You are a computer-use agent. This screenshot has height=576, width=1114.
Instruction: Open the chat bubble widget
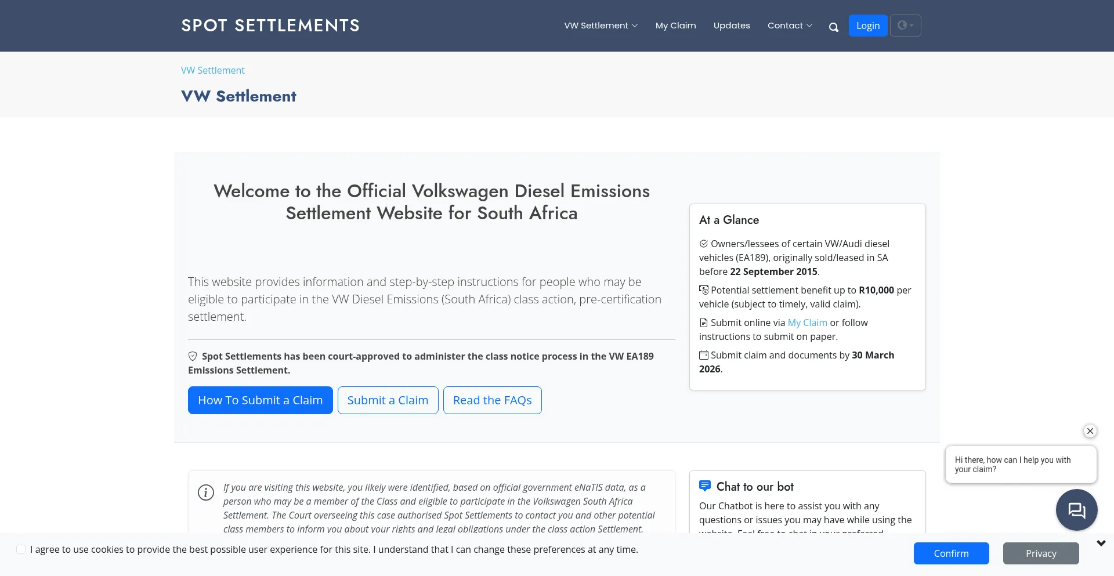tap(1076, 510)
